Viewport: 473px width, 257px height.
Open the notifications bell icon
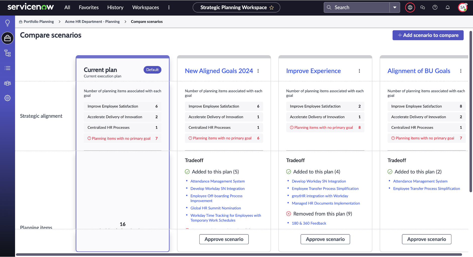click(x=448, y=8)
